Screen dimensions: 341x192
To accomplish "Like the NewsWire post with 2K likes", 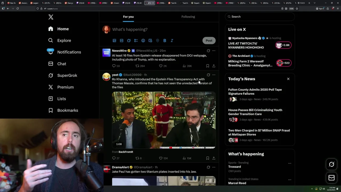I will 163,66.
